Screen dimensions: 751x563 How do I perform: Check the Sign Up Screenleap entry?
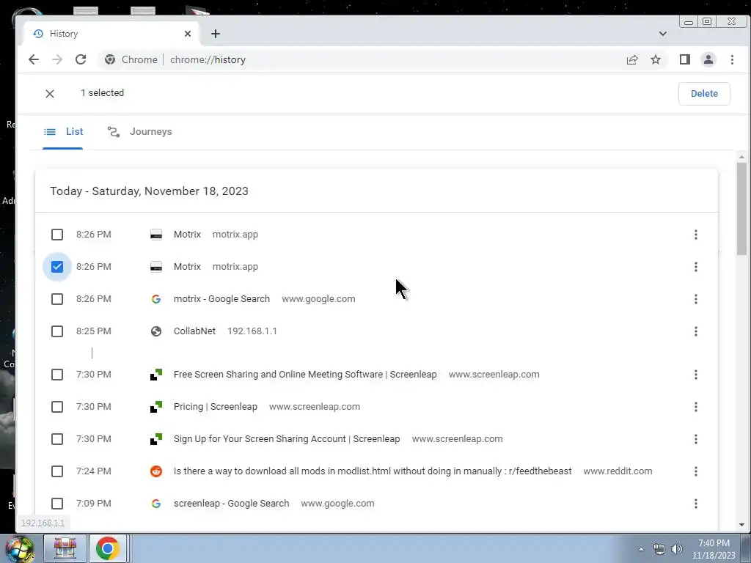click(x=57, y=439)
